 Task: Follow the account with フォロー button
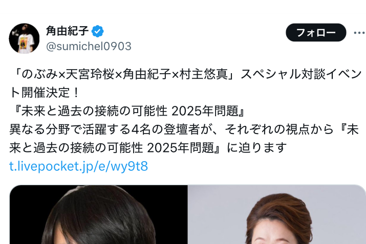316,32
